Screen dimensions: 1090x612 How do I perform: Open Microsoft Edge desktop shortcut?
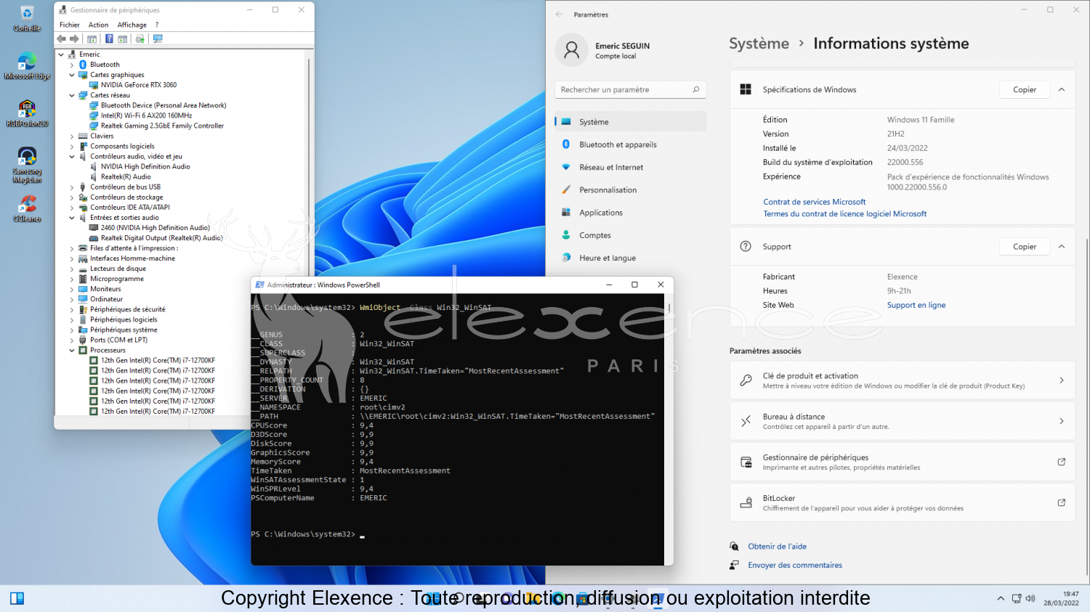27,66
